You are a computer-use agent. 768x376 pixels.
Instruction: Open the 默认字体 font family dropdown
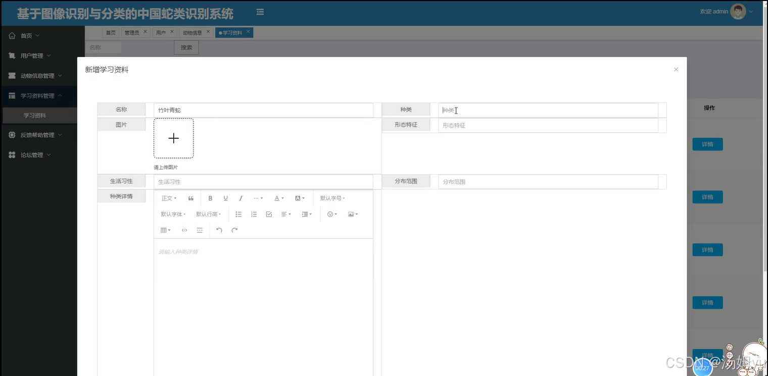tap(173, 214)
